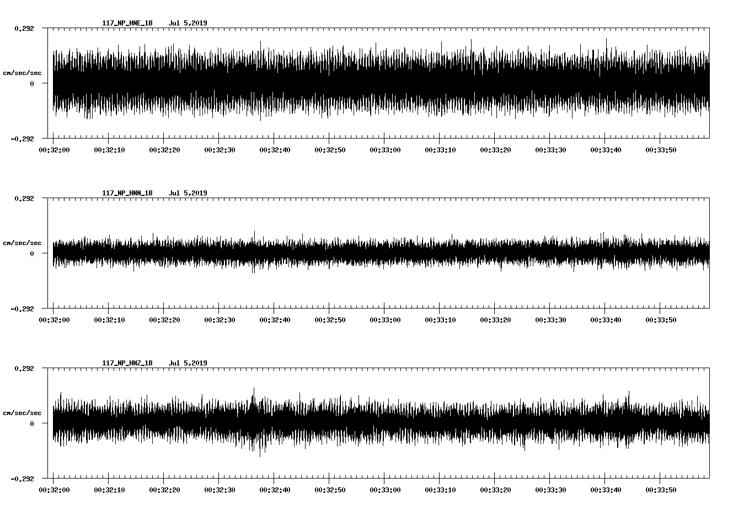Click the 00:33:10 time label under HNN plot
Viewport: 749px width, 510px height.
pyautogui.click(x=440, y=320)
